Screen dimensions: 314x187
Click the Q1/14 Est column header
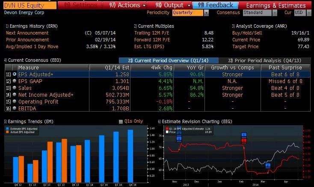pos(110,68)
